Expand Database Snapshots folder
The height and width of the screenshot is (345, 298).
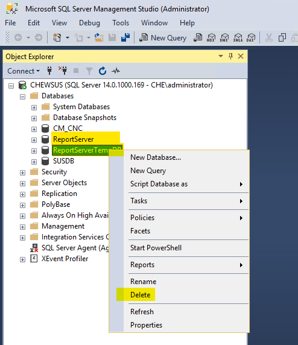click(x=34, y=118)
